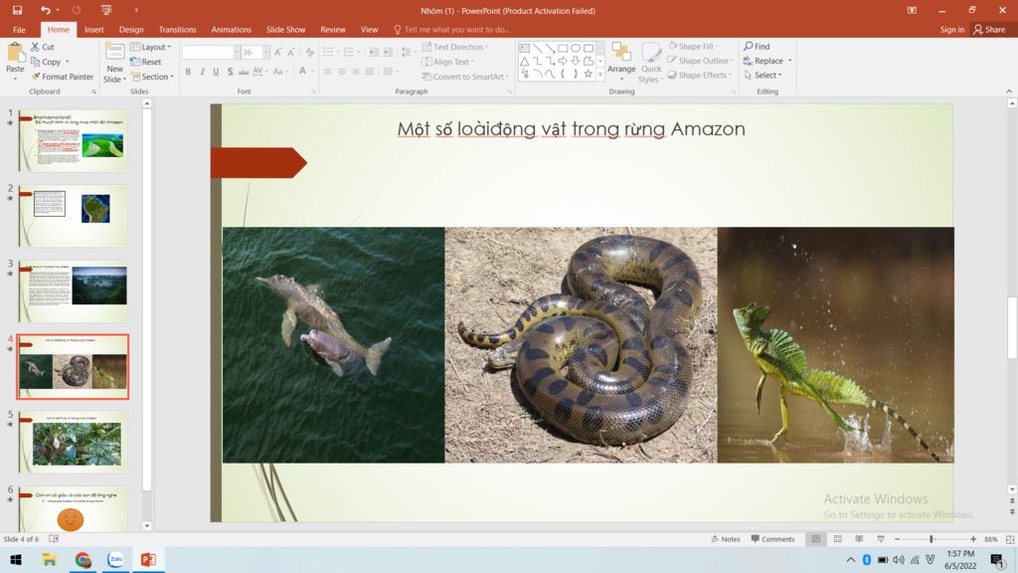Toggle text shadow
Viewport: 1018px width, 573px height.
pyautogui.click(x=230, y=72)
